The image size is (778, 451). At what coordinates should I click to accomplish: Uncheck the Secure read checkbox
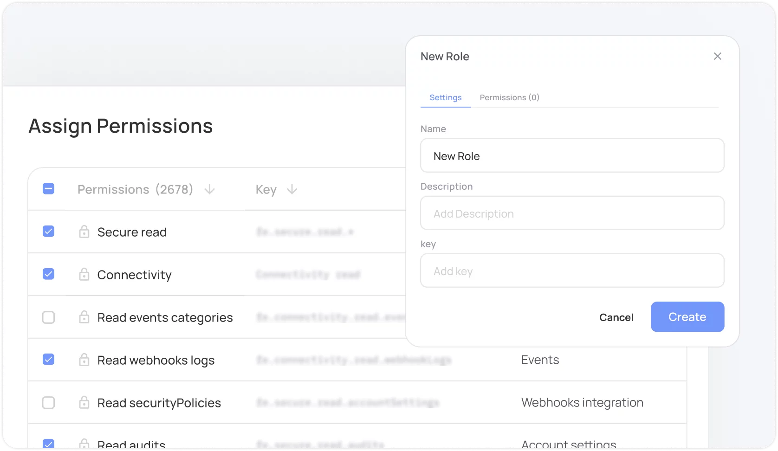click(48, 231)
